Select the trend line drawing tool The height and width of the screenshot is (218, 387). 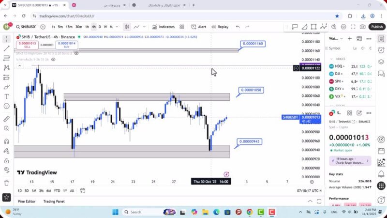(6, 48)
